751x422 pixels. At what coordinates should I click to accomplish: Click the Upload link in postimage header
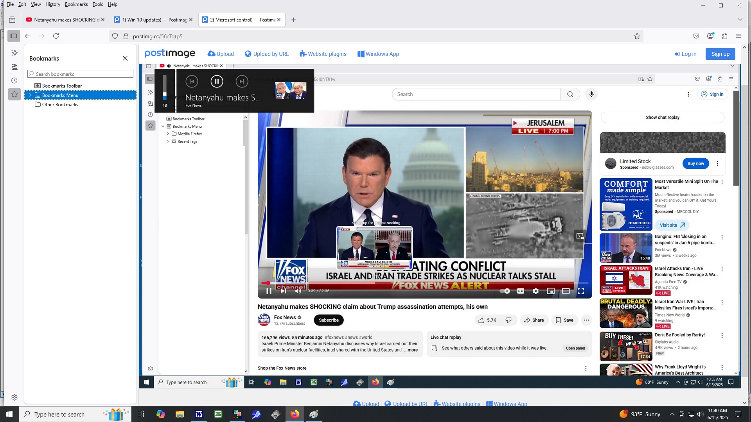pos(221,54)
